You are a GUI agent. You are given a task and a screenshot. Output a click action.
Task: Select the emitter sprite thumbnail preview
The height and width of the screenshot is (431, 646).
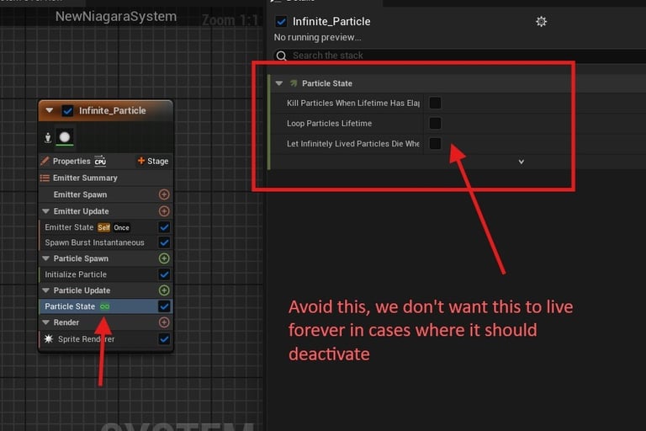pos(65,137)
